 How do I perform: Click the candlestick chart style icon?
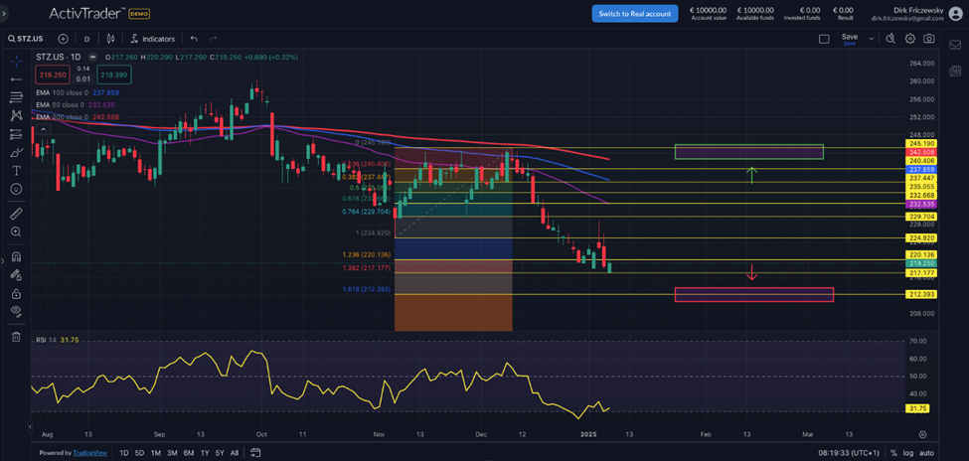(109, 39)
